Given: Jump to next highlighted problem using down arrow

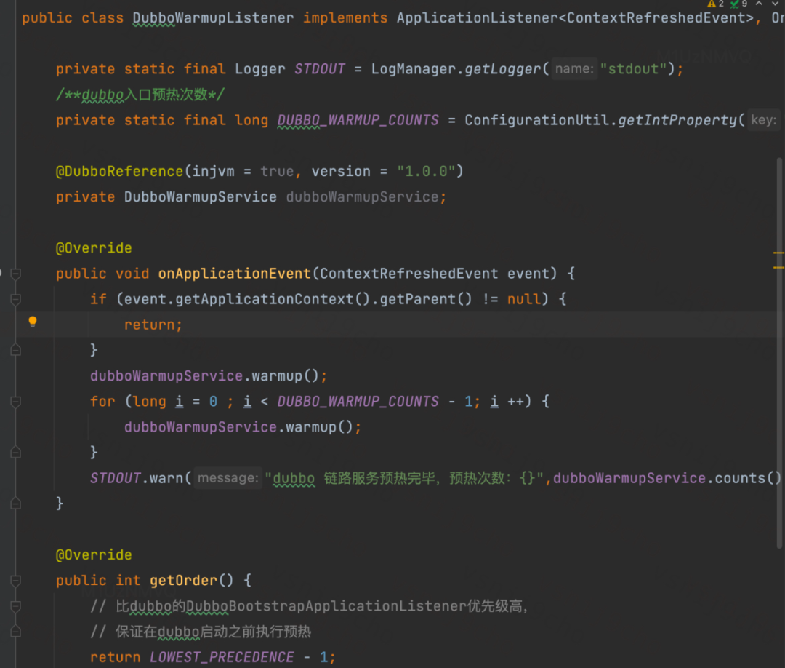Looking at the screenshot, I should (775, 4).
